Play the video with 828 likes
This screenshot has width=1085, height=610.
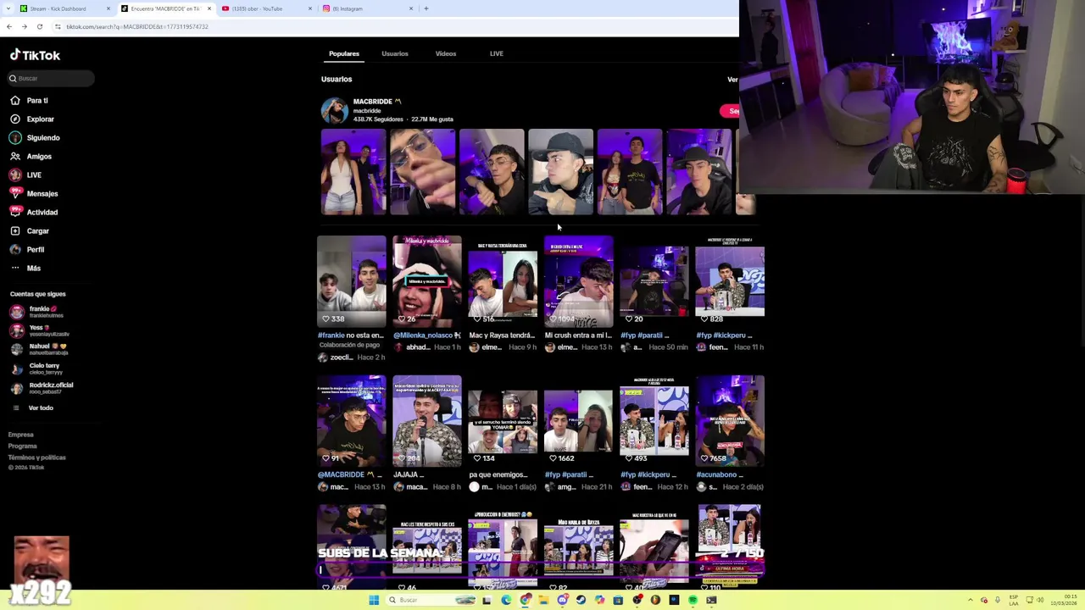[730, 281]
